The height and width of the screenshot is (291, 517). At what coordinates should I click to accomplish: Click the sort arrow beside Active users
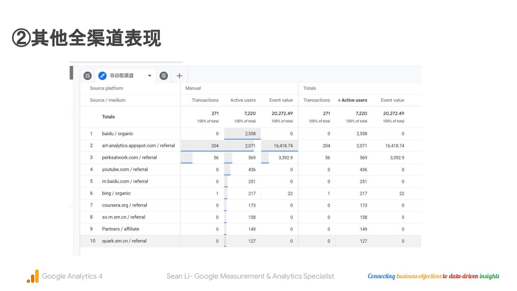coord(339,100)
